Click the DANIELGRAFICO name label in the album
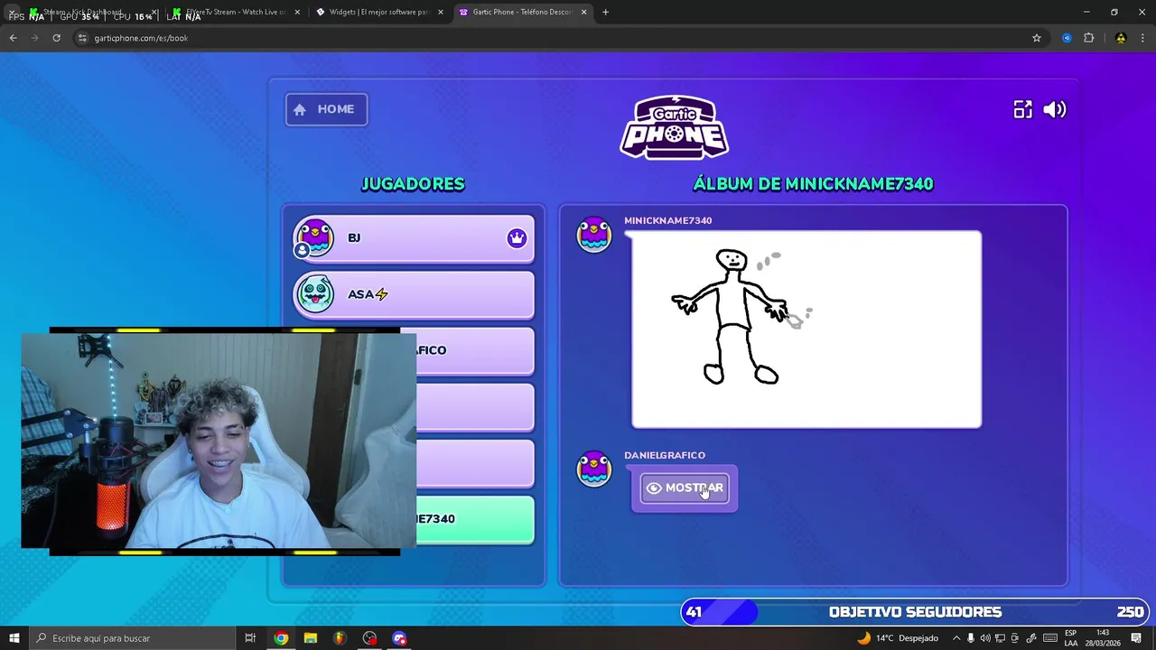1156x650 pixels. coord(665,455)
